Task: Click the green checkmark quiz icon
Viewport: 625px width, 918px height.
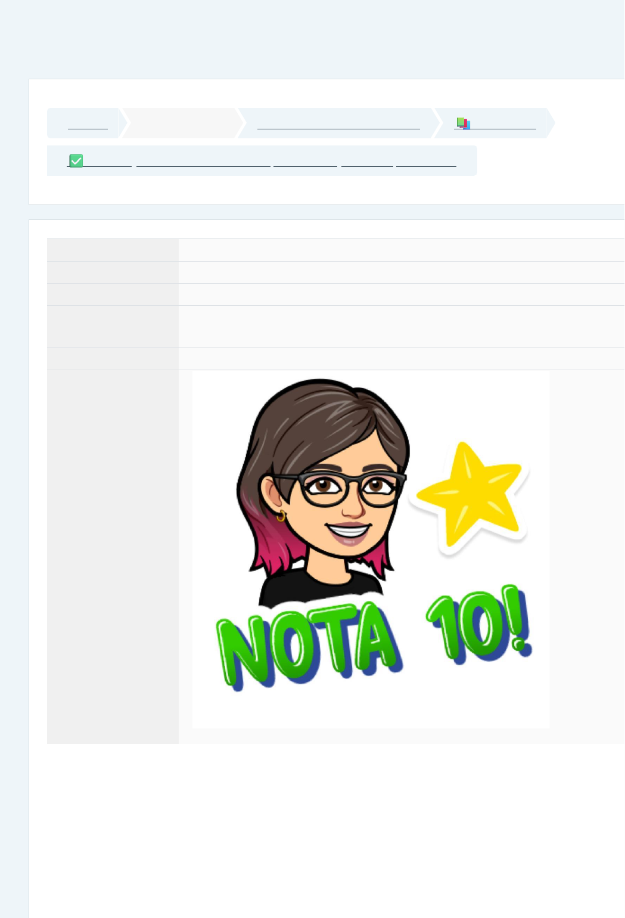Action: pyautogui.click(x=76, y=161)
